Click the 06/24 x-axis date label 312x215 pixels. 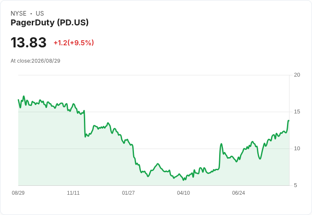(238, 193)
